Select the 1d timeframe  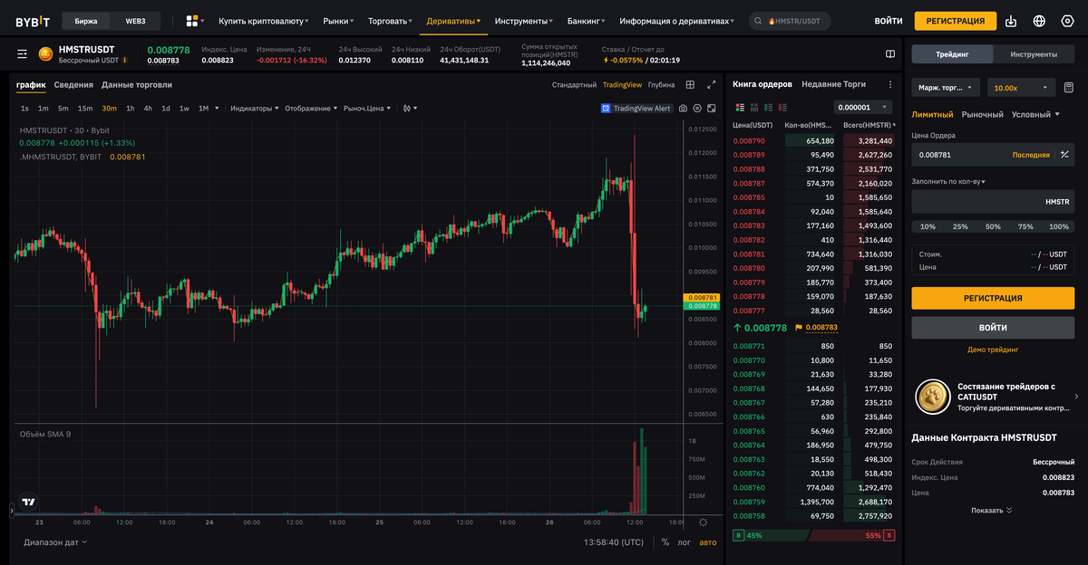click(166, 108)
